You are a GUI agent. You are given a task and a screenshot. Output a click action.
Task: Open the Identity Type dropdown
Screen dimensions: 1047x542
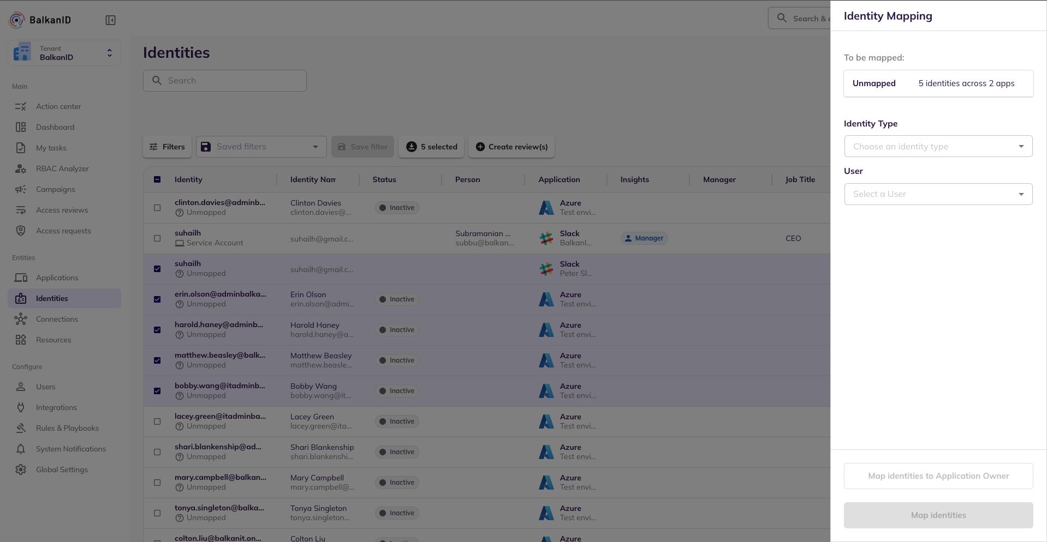tap(938, 146)
